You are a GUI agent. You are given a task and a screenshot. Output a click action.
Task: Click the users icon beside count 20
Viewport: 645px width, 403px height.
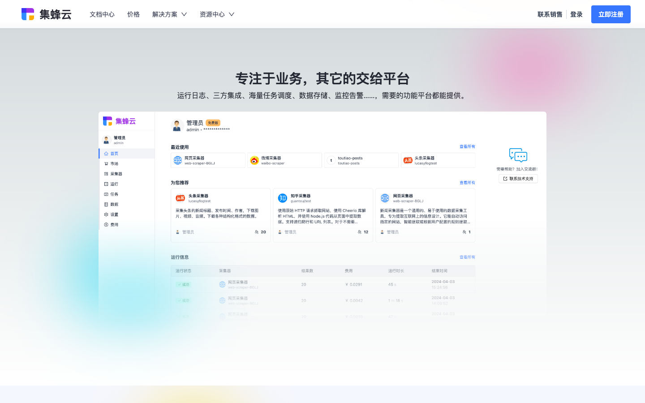pyautogui.click(x=257, y=232)
